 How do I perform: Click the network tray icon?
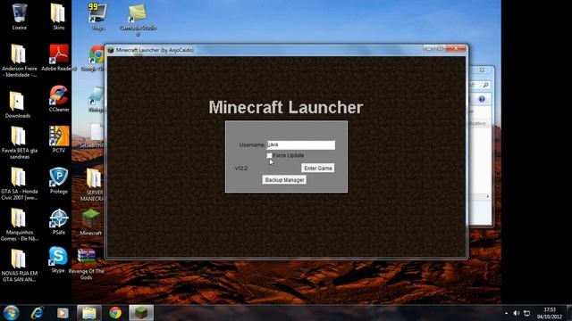click(x=526, y=313)
